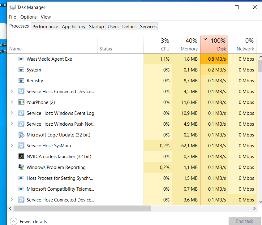Screen dimensions: 262x225
Task: Switch to the Startup tab
Action: pyautogui.click(x=97, y=27)
